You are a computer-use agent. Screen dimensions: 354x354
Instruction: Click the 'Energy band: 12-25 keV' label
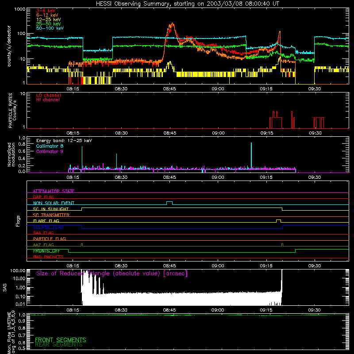click(64, 141)
